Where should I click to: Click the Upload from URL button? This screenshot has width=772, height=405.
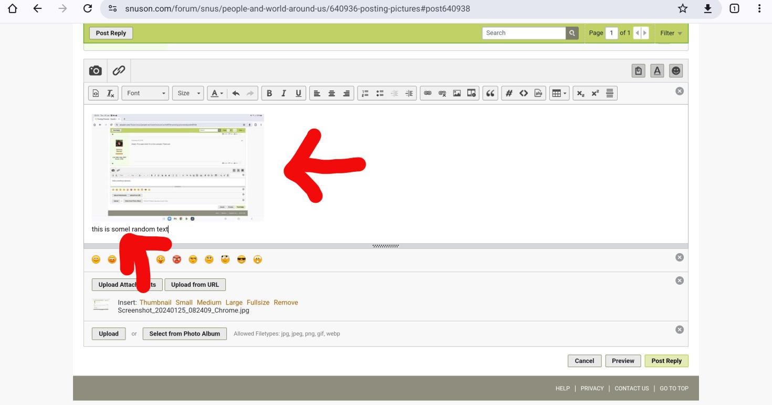[195, 285]
